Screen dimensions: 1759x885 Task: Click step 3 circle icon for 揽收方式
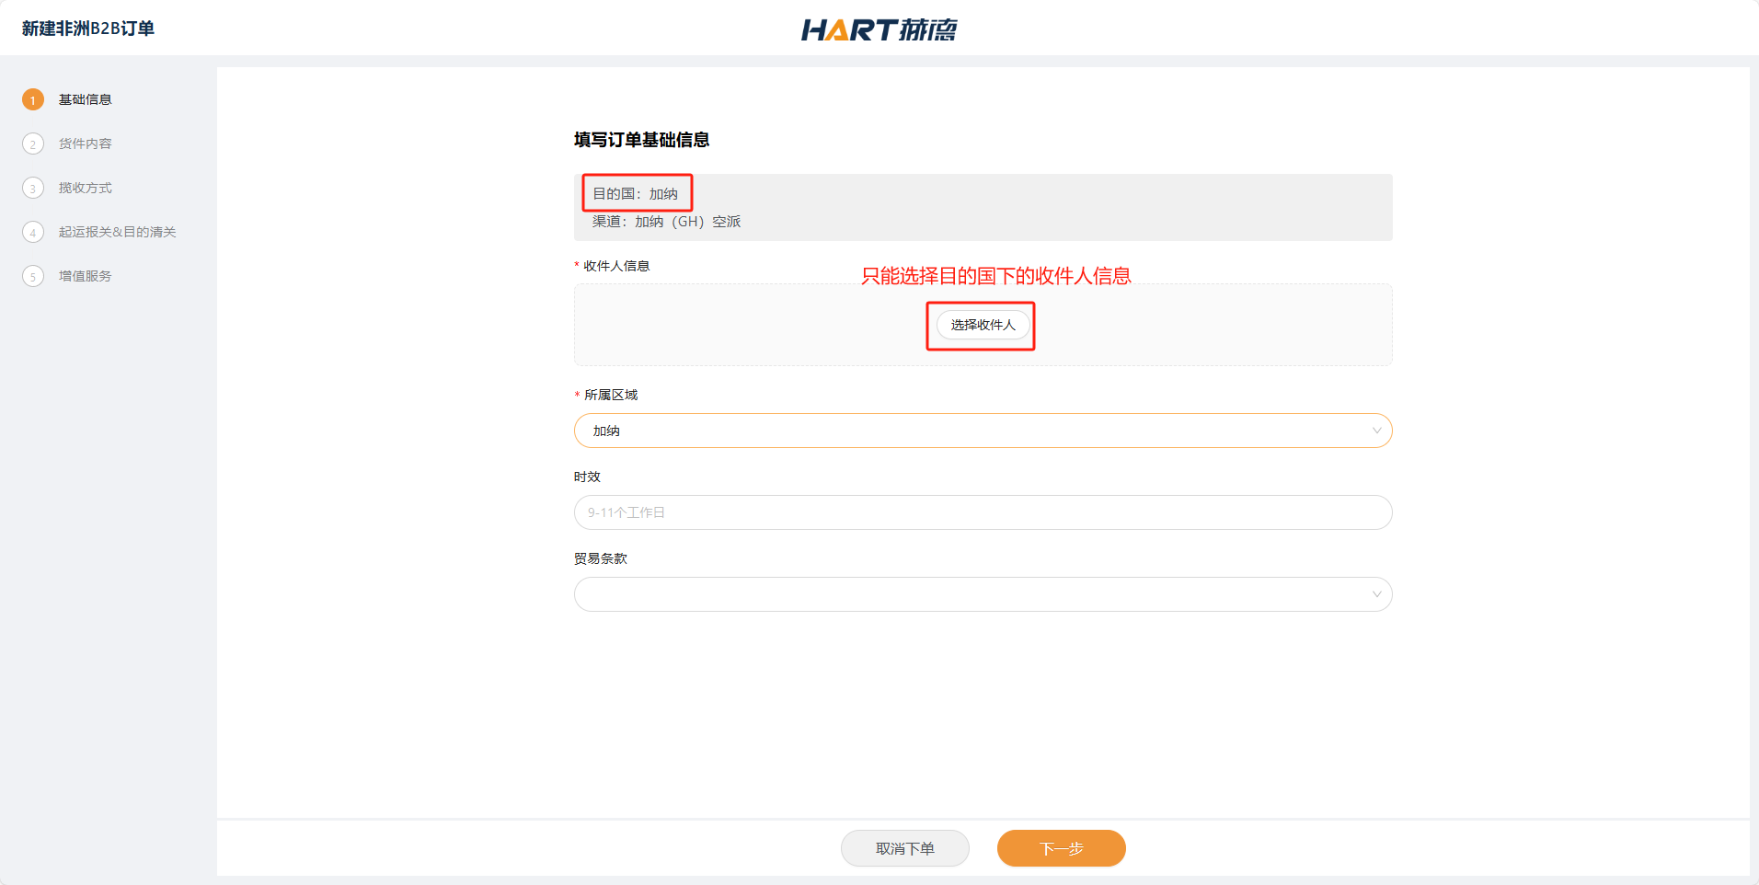(33, 188)
